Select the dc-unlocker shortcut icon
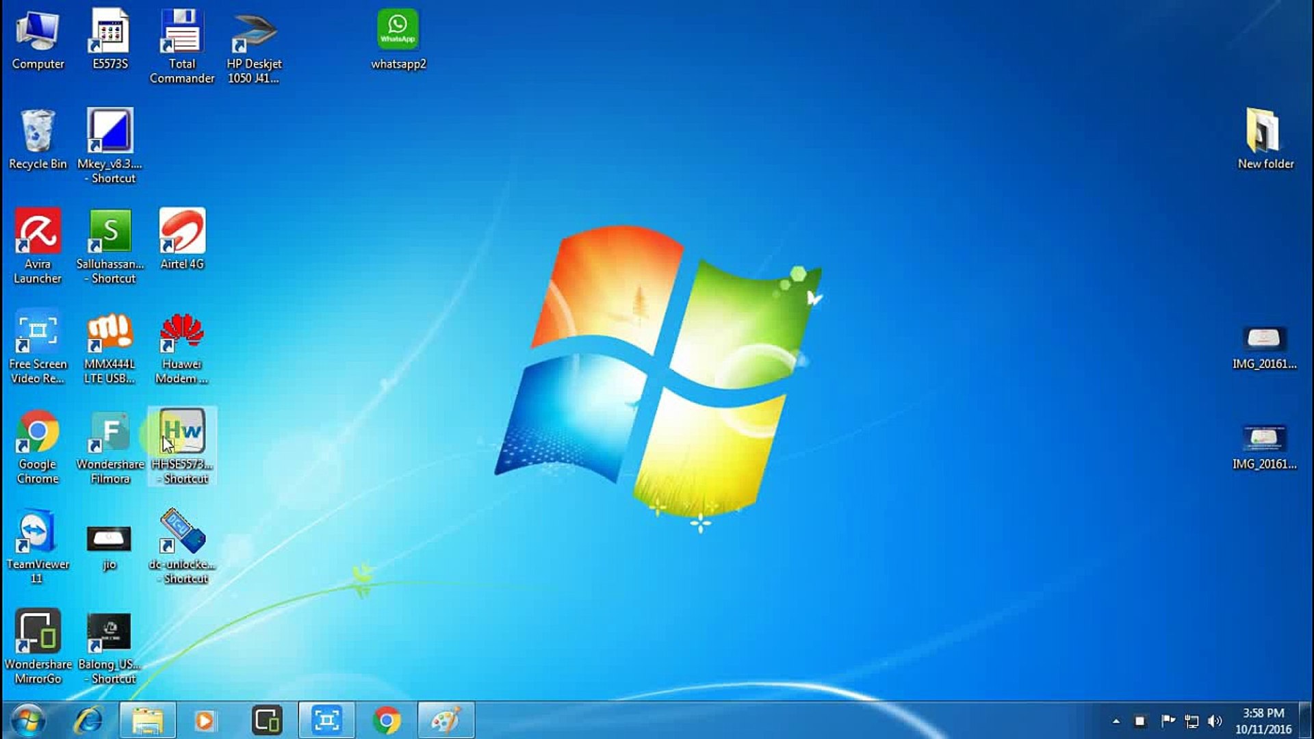1314x739 pixels. (x=182, y=532)
